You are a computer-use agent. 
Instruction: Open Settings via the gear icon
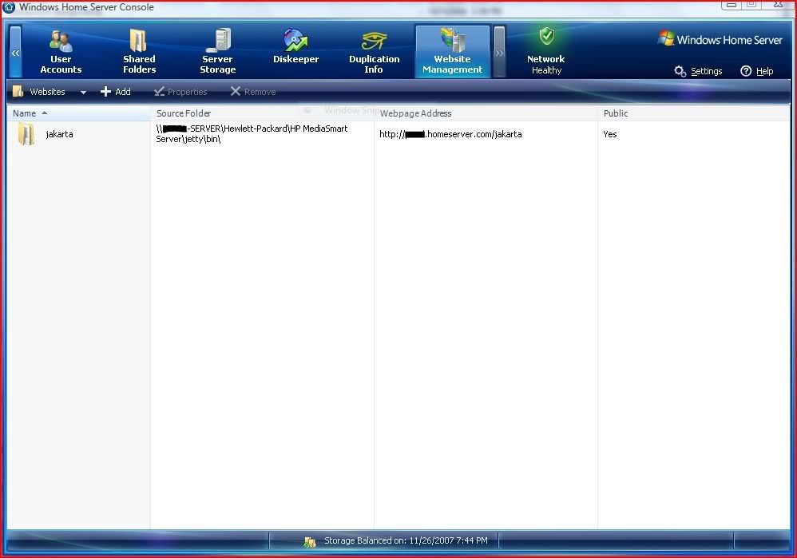coord(680,71)
